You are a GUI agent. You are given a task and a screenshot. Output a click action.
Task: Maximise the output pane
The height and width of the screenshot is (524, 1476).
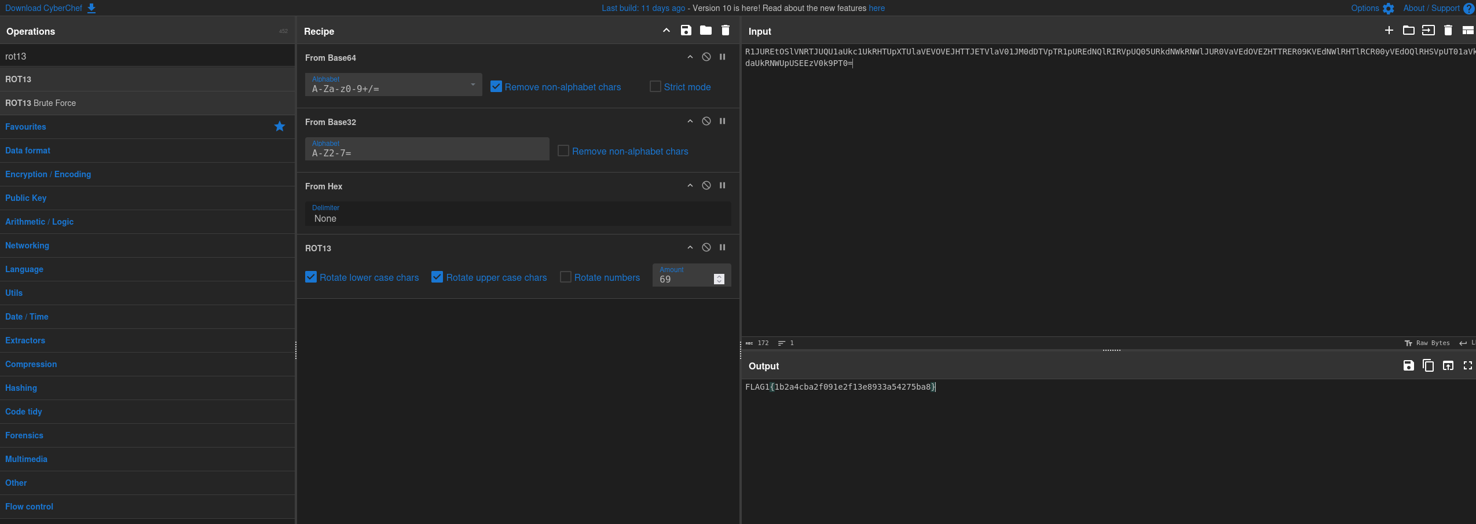tap(1467, 365)
